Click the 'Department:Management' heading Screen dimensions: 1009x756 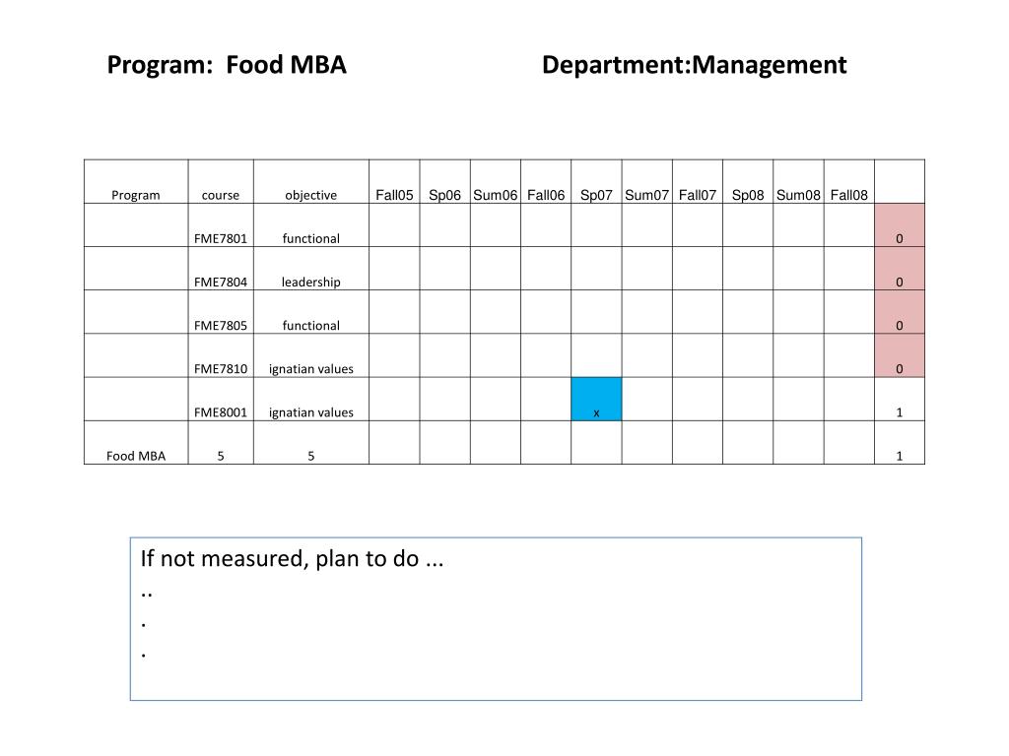[695, 65]
